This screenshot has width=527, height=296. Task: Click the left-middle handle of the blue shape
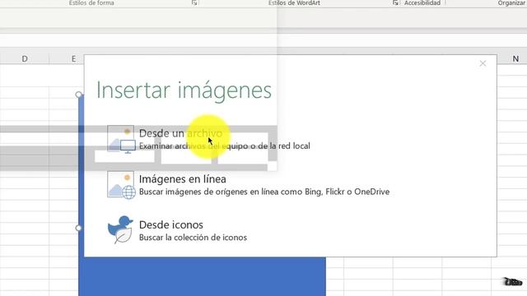coord(78,228)
